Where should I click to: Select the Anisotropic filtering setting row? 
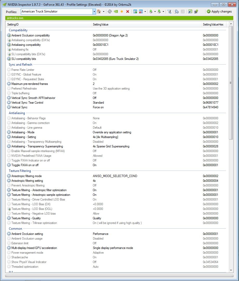(x=117, y=181)
